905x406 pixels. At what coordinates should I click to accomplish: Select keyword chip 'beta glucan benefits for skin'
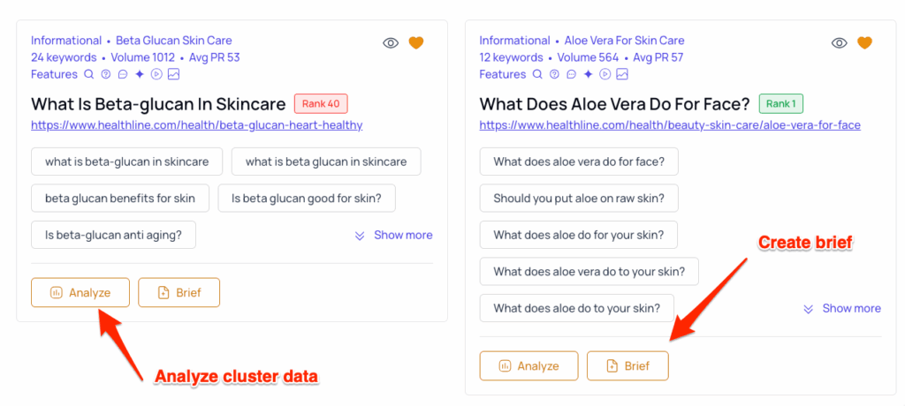(120, 198)
